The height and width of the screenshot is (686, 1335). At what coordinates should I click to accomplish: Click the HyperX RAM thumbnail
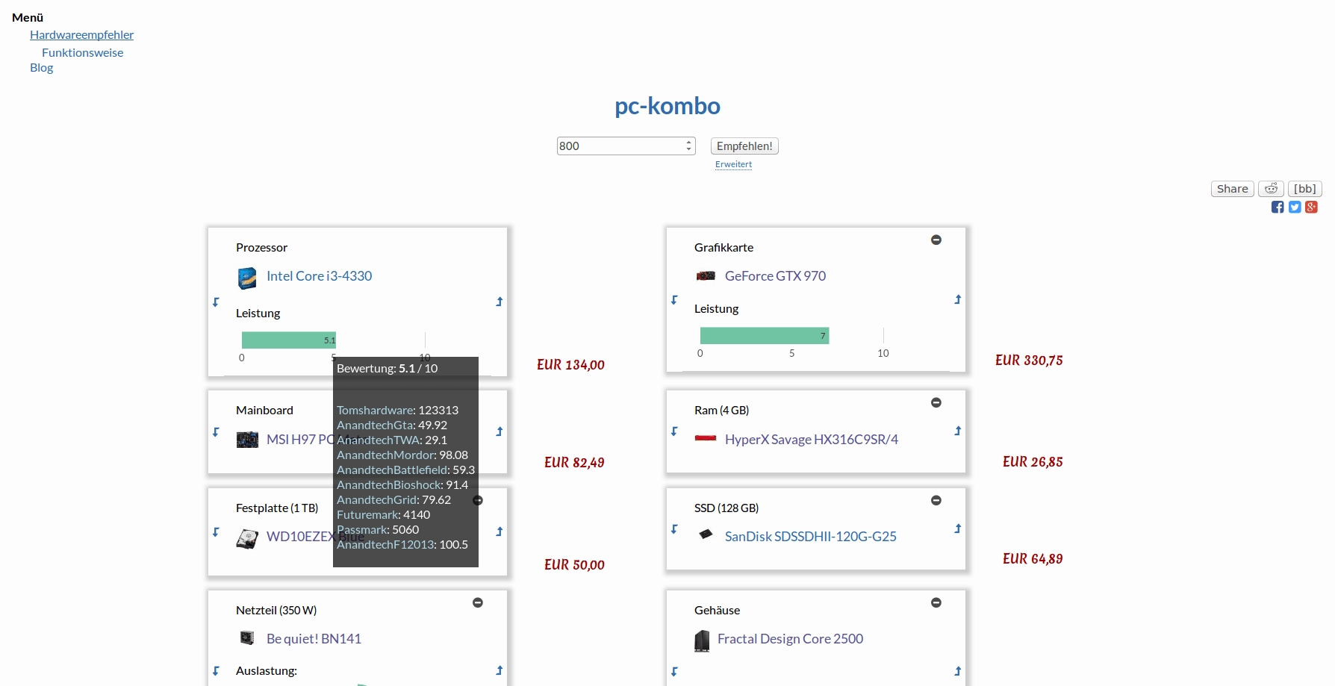coord(706,438)
